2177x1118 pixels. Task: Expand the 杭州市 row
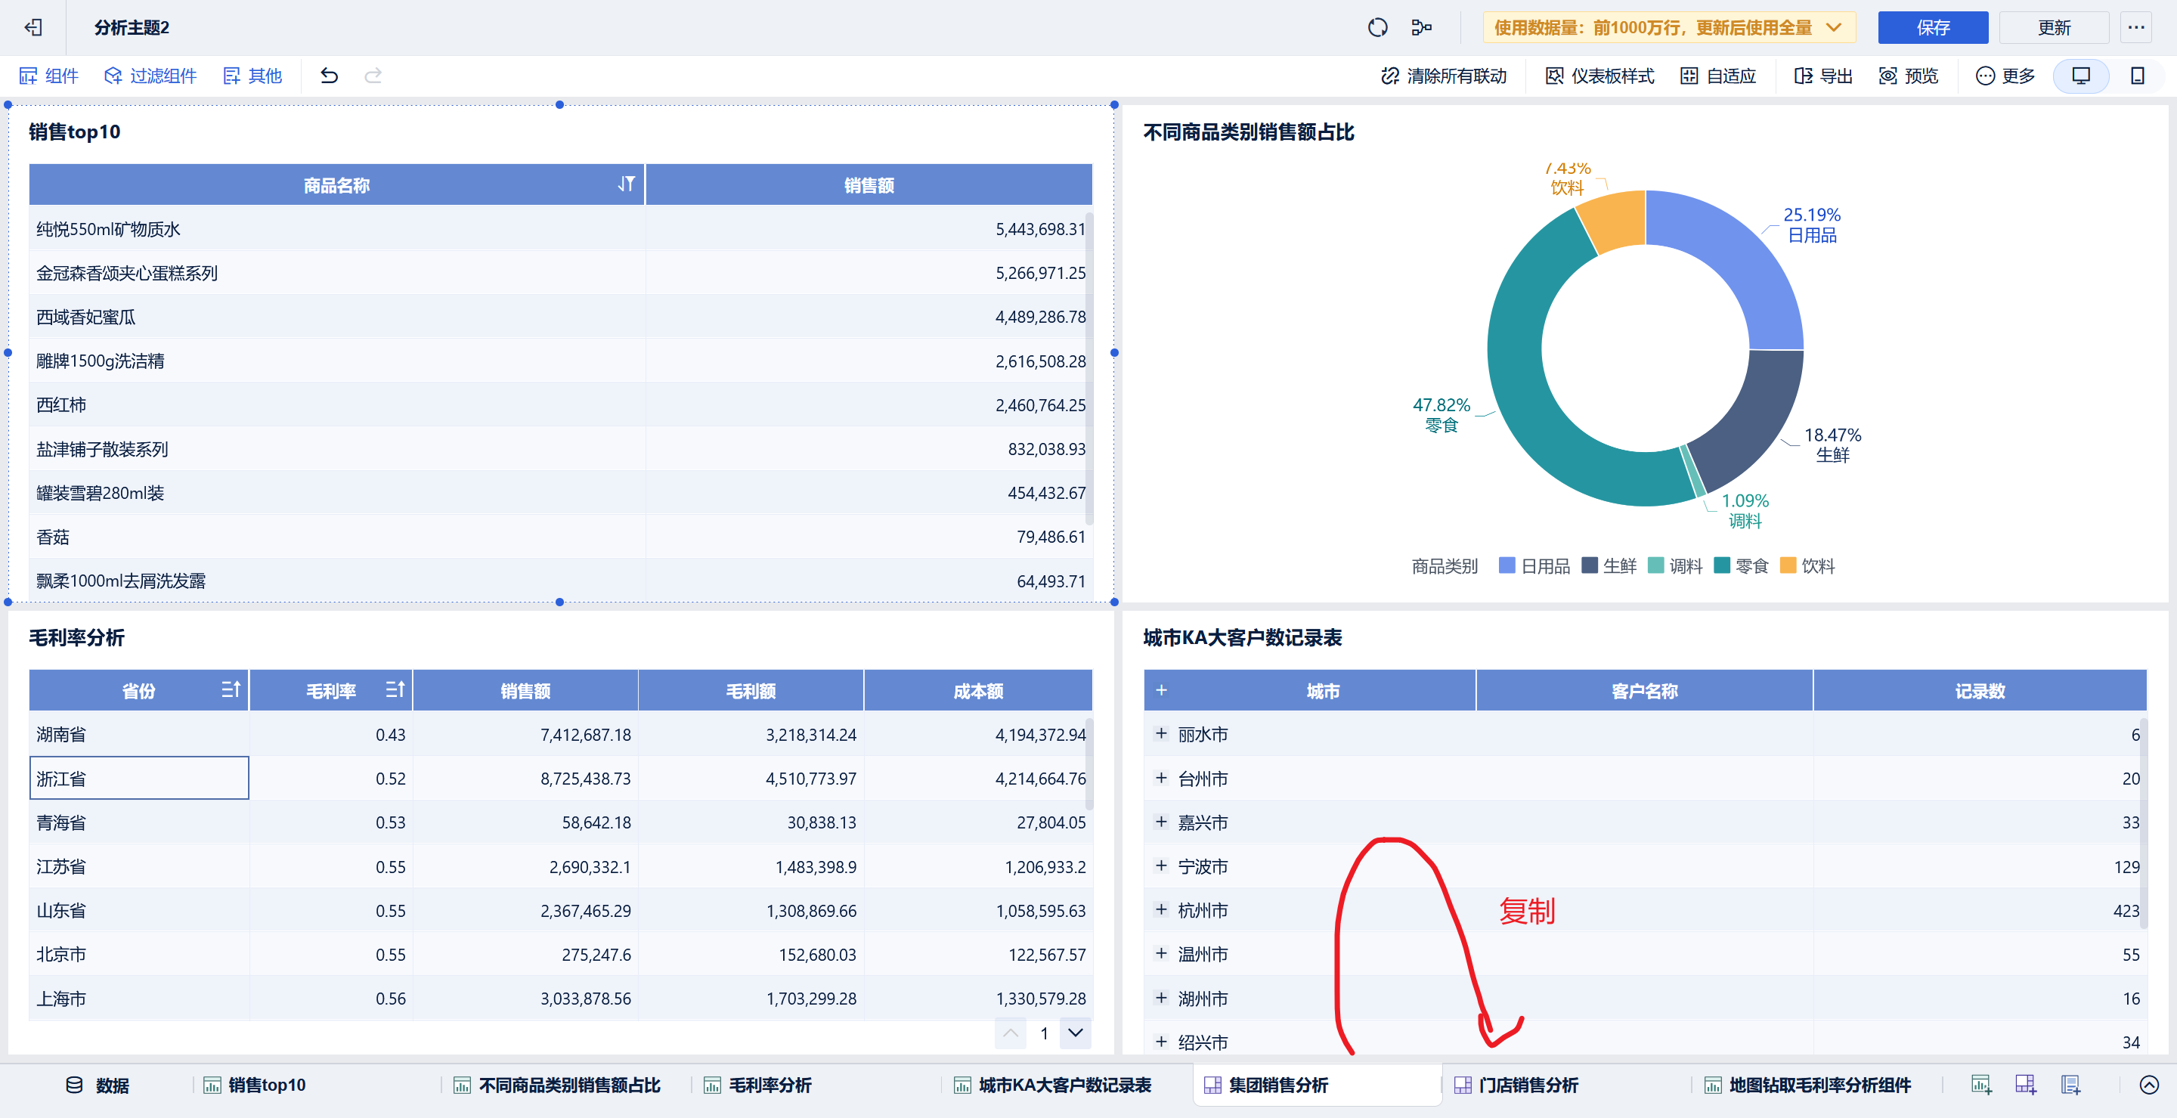(1161, 909)
